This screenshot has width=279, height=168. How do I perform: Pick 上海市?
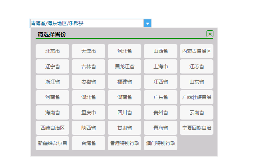pyautogui.click(x=160, y=67)
